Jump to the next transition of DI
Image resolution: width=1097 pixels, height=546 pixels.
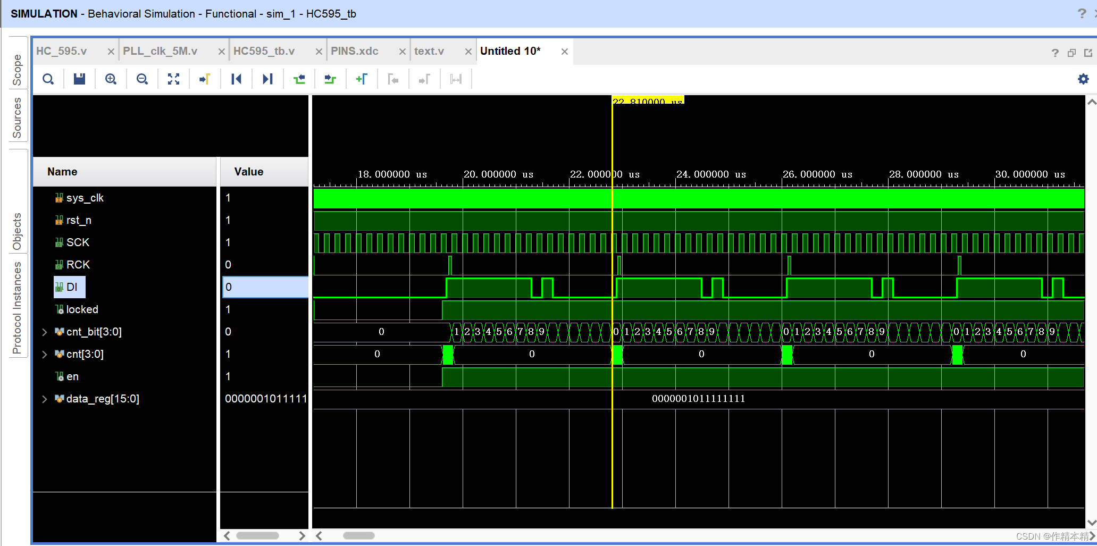(x=330, y=79)
